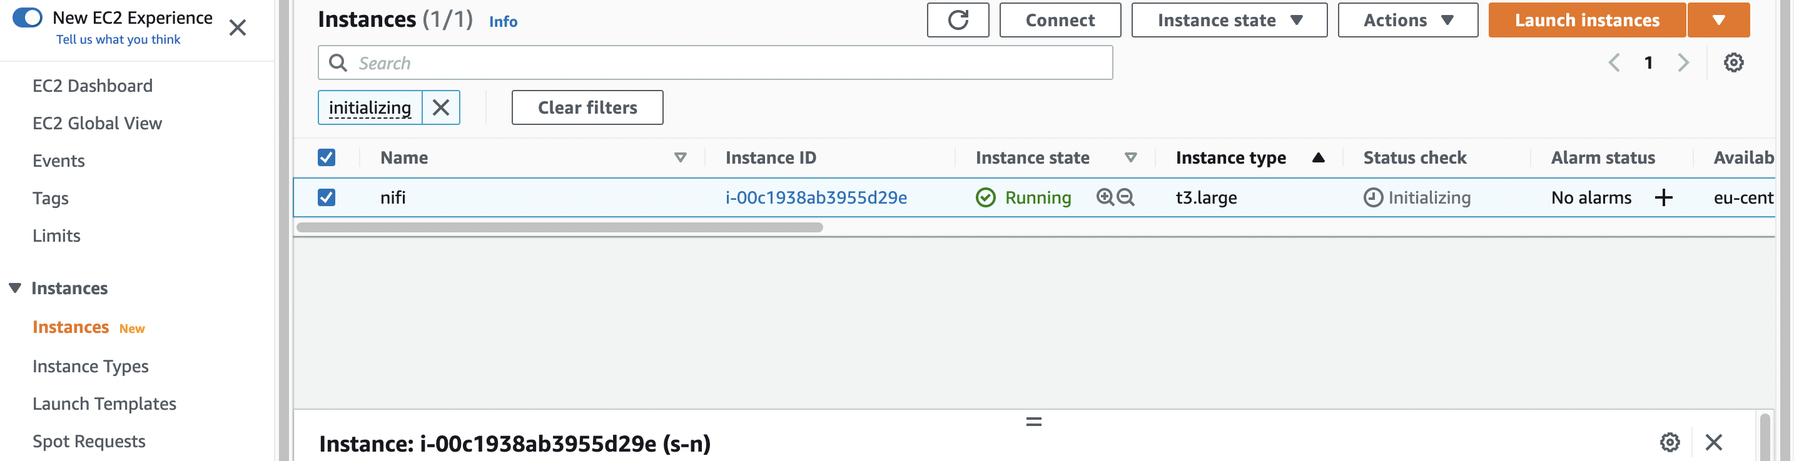Type in the instances search field
This screenshot has height=461, width=1794.
click(715, 62)
